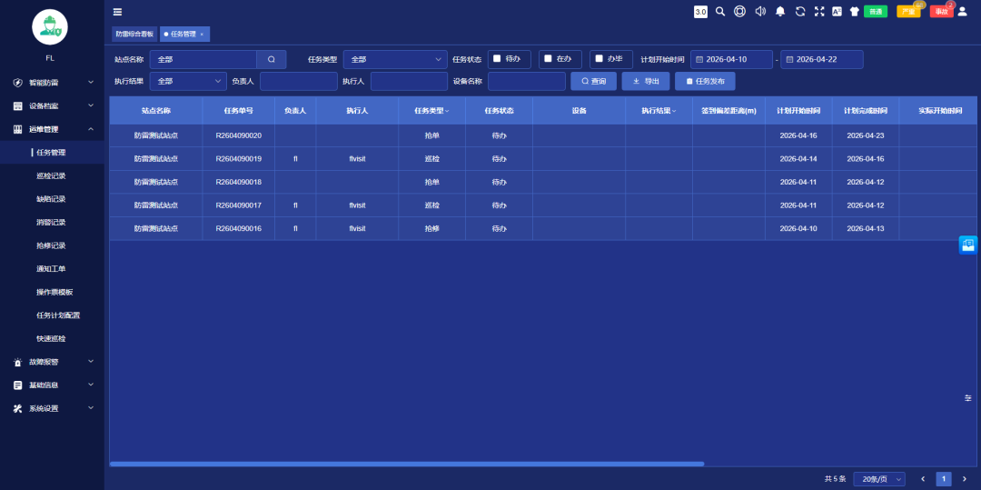Viewport: 981px width, 490px height.
Task: Open 抢修记录 in the sidebar
Action: click(x=51, y=245)
